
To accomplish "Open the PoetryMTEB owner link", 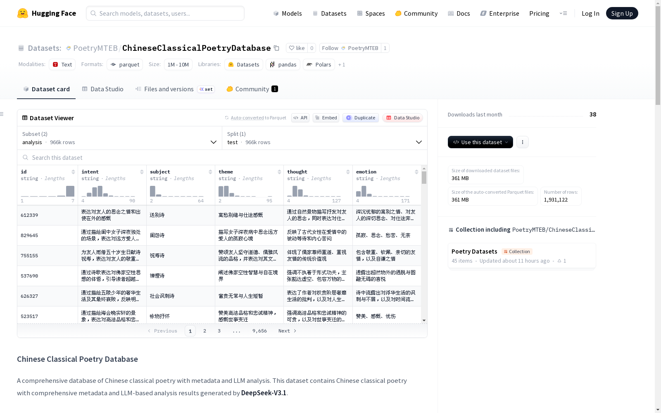I will [95, 48].
